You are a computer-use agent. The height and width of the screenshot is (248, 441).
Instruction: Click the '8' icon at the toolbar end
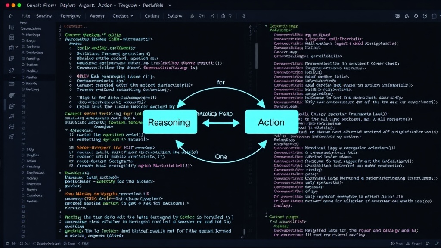point(244,16)
